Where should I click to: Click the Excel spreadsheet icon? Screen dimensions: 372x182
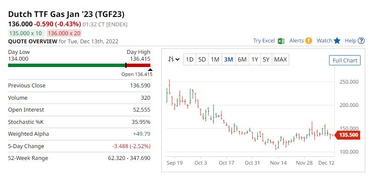point(281,41)
